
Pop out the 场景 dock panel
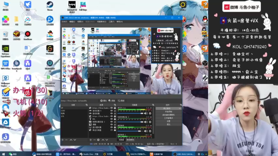[87, 105]
